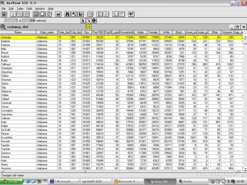Click the Sort Ascending icon
247x185 pixels.
pos(115,14)
